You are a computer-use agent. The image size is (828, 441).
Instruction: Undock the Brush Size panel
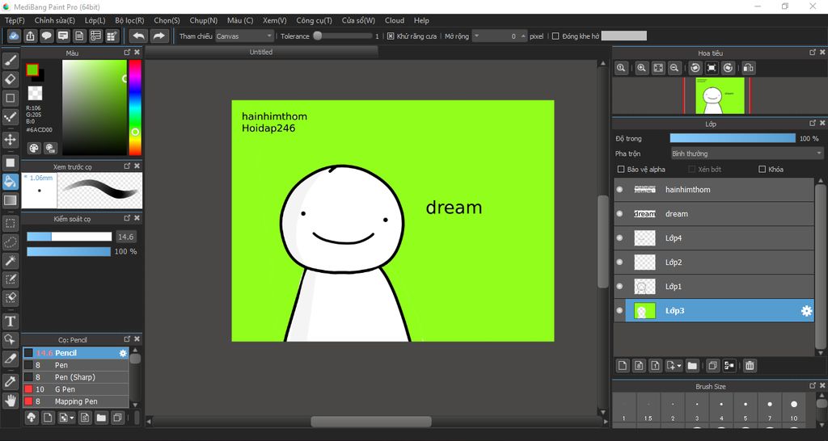[x=813, y=385]
